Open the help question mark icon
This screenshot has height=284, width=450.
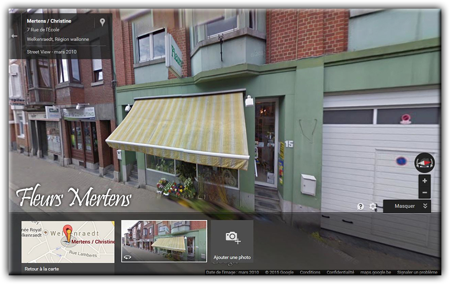coord(360,206)
